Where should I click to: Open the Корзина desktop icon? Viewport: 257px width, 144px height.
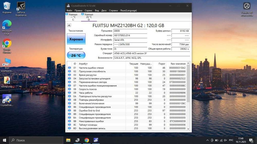click(7, 8)
